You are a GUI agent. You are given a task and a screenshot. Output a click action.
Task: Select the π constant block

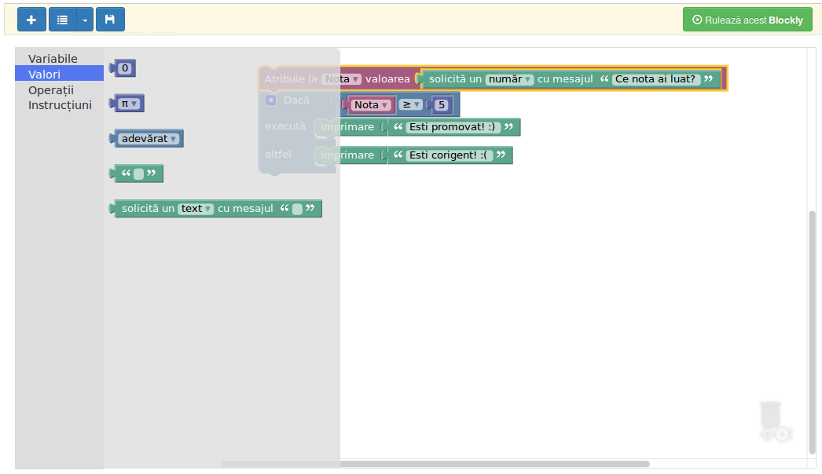(x=129, y=104)
